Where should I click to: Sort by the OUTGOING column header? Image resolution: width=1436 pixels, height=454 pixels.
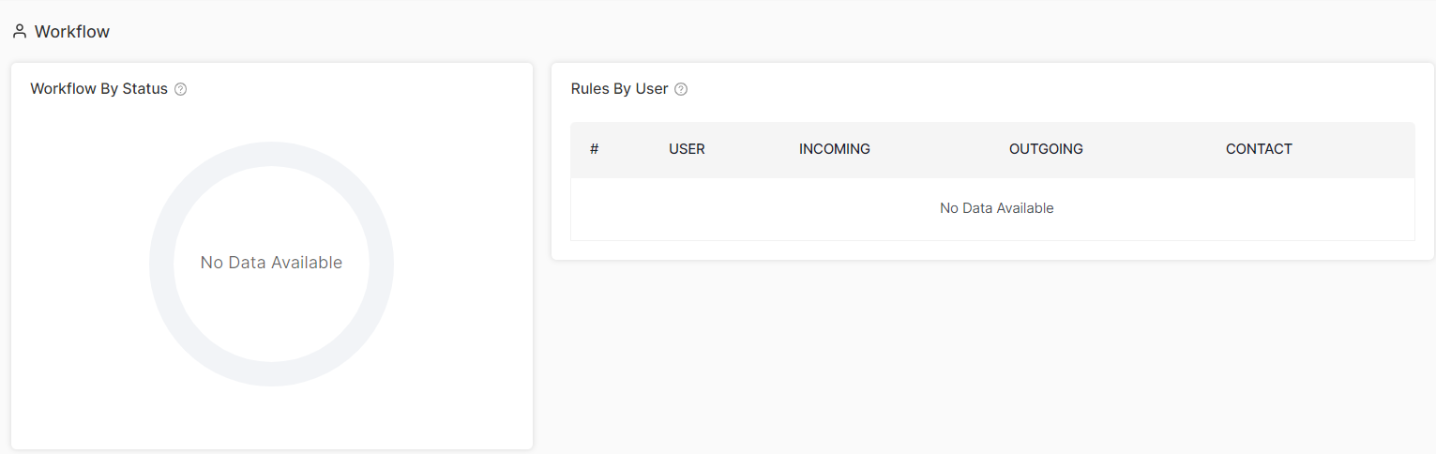[1046, 149]
